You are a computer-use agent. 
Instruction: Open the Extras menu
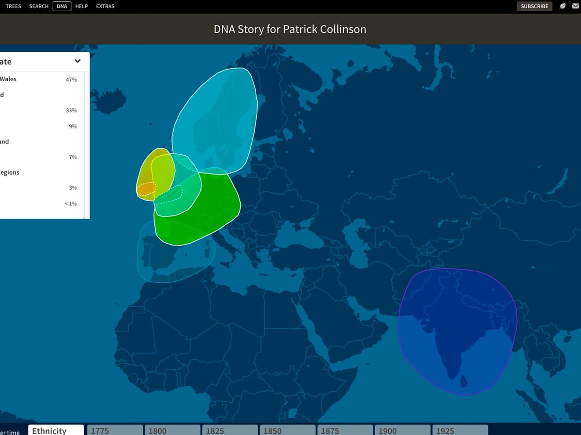(105, 6)
